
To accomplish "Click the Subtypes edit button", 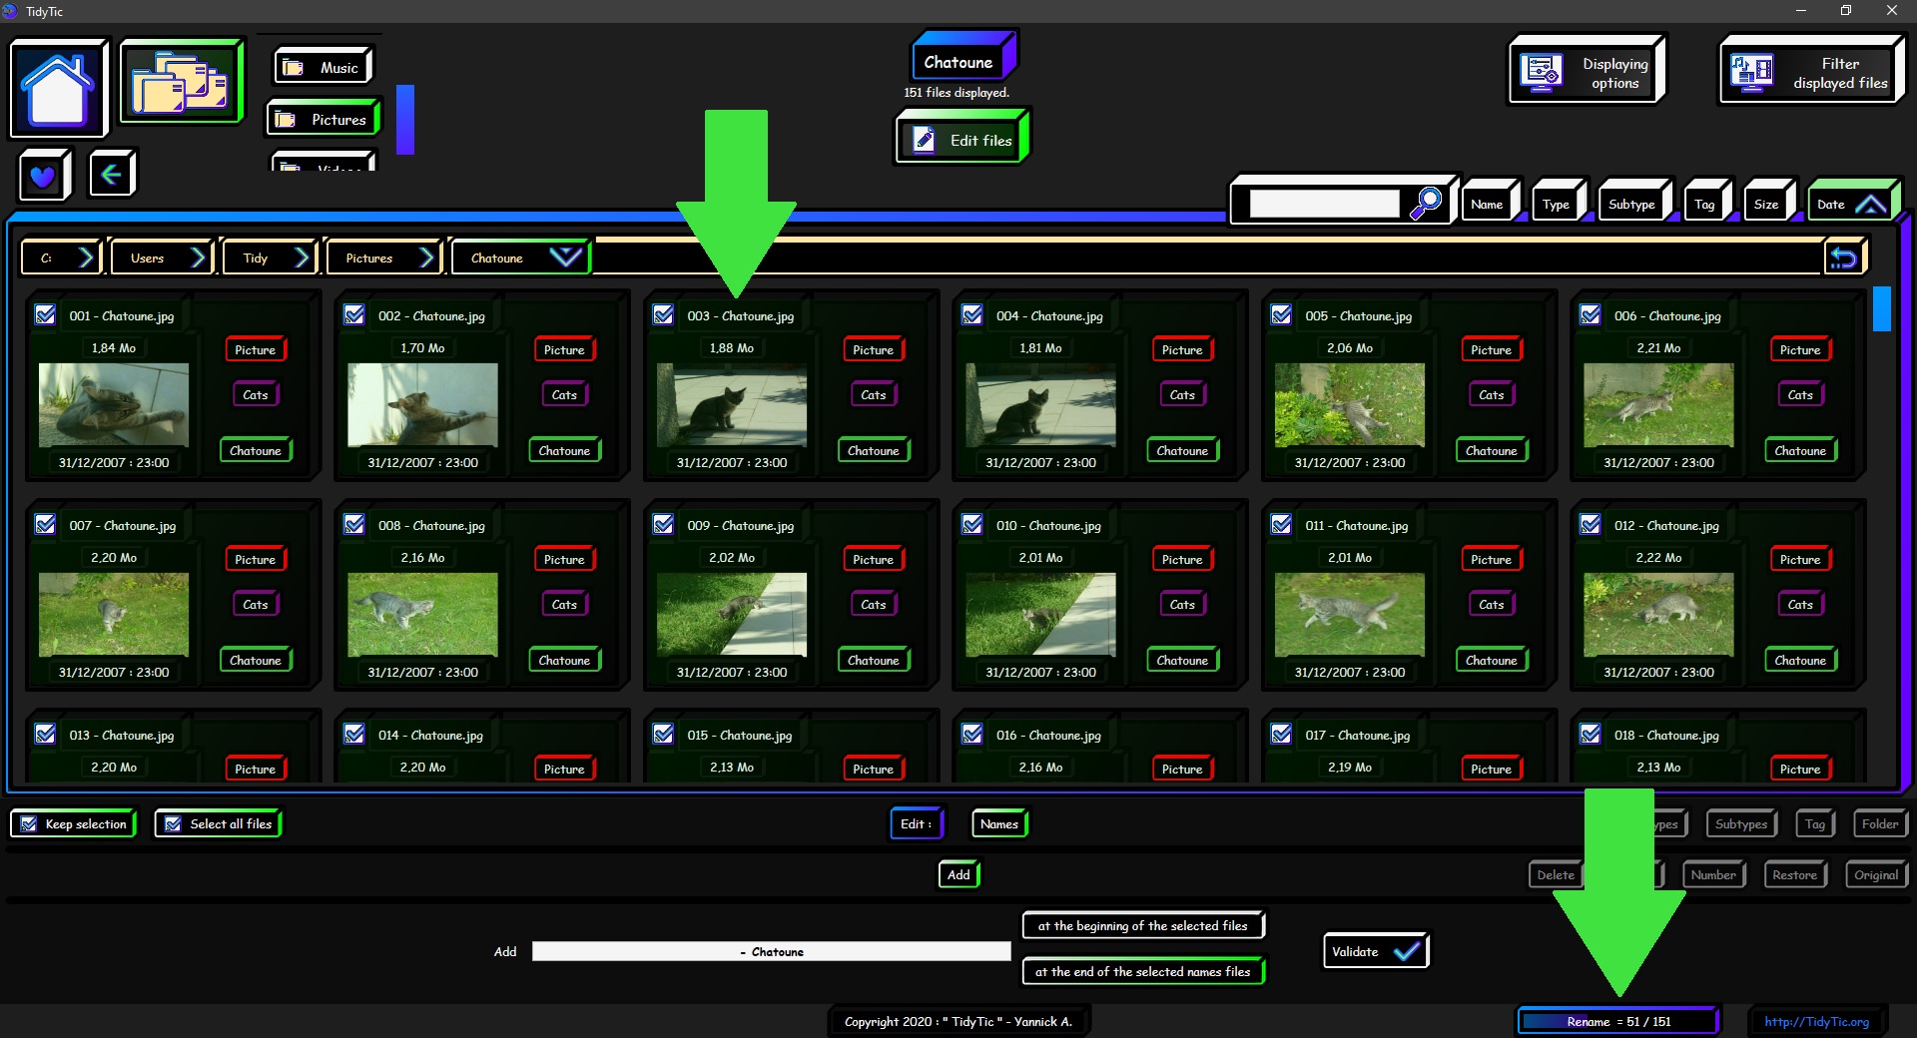I will point(1741,823).
